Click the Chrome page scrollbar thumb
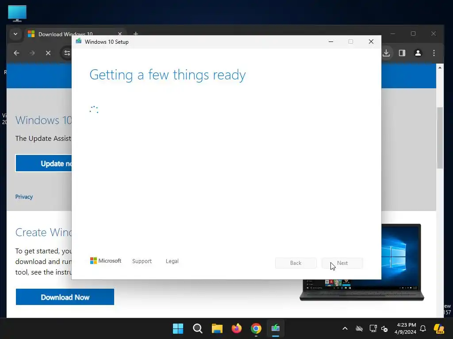453x339 pixels. pyautogui.click(x=440, y=138)
